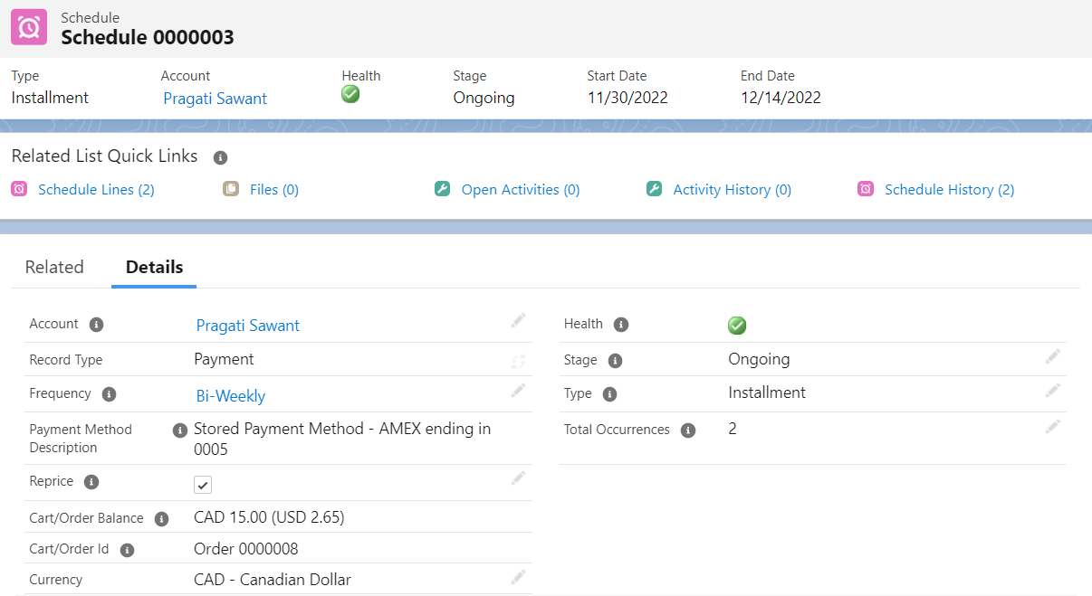Click the pencil edit icon for Account

pos(518,320)
